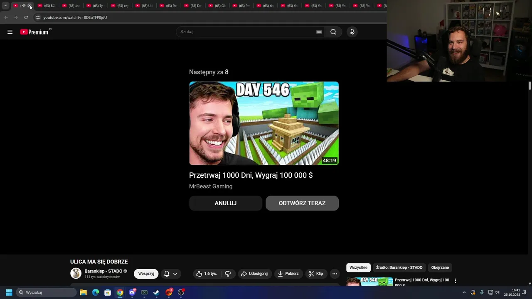
Task: Switch to the "(63) ON" tab
Action: click(217, 6)
